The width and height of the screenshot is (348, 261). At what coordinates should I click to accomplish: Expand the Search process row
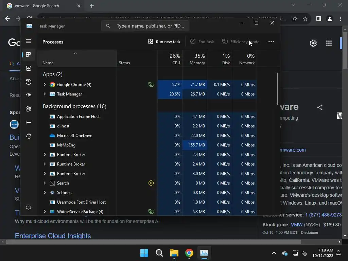[x=45, y=183]
